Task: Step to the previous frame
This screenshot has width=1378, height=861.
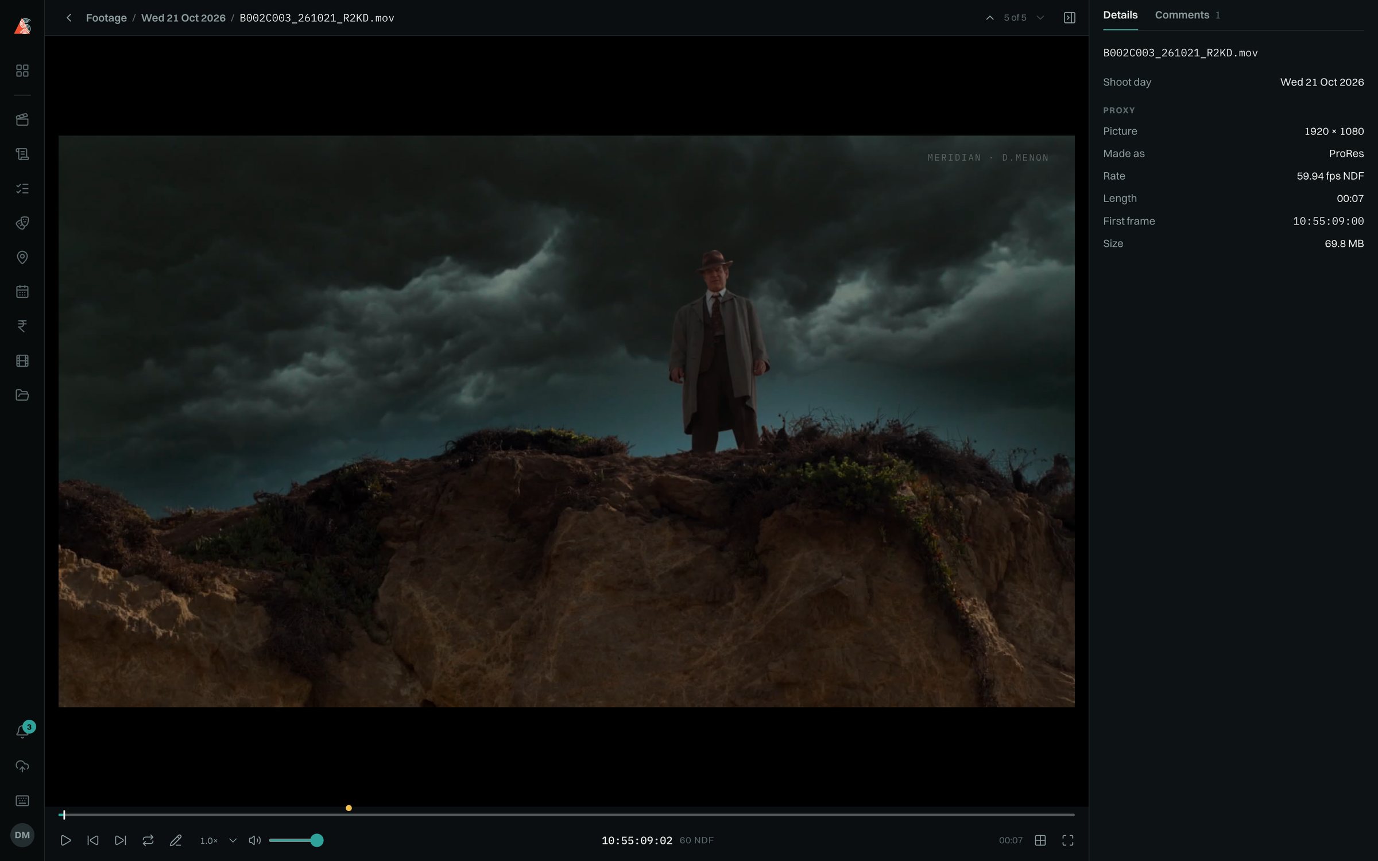Action: pyautogui.click(x=93, y=840)
